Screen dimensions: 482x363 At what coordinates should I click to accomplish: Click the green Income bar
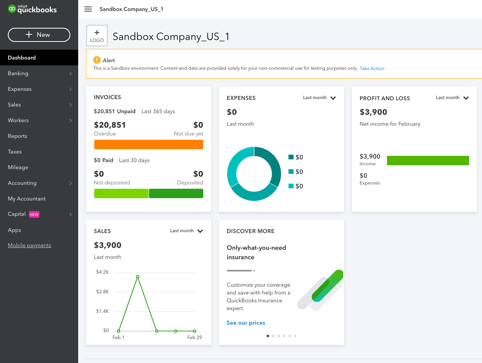click(428, 161)
